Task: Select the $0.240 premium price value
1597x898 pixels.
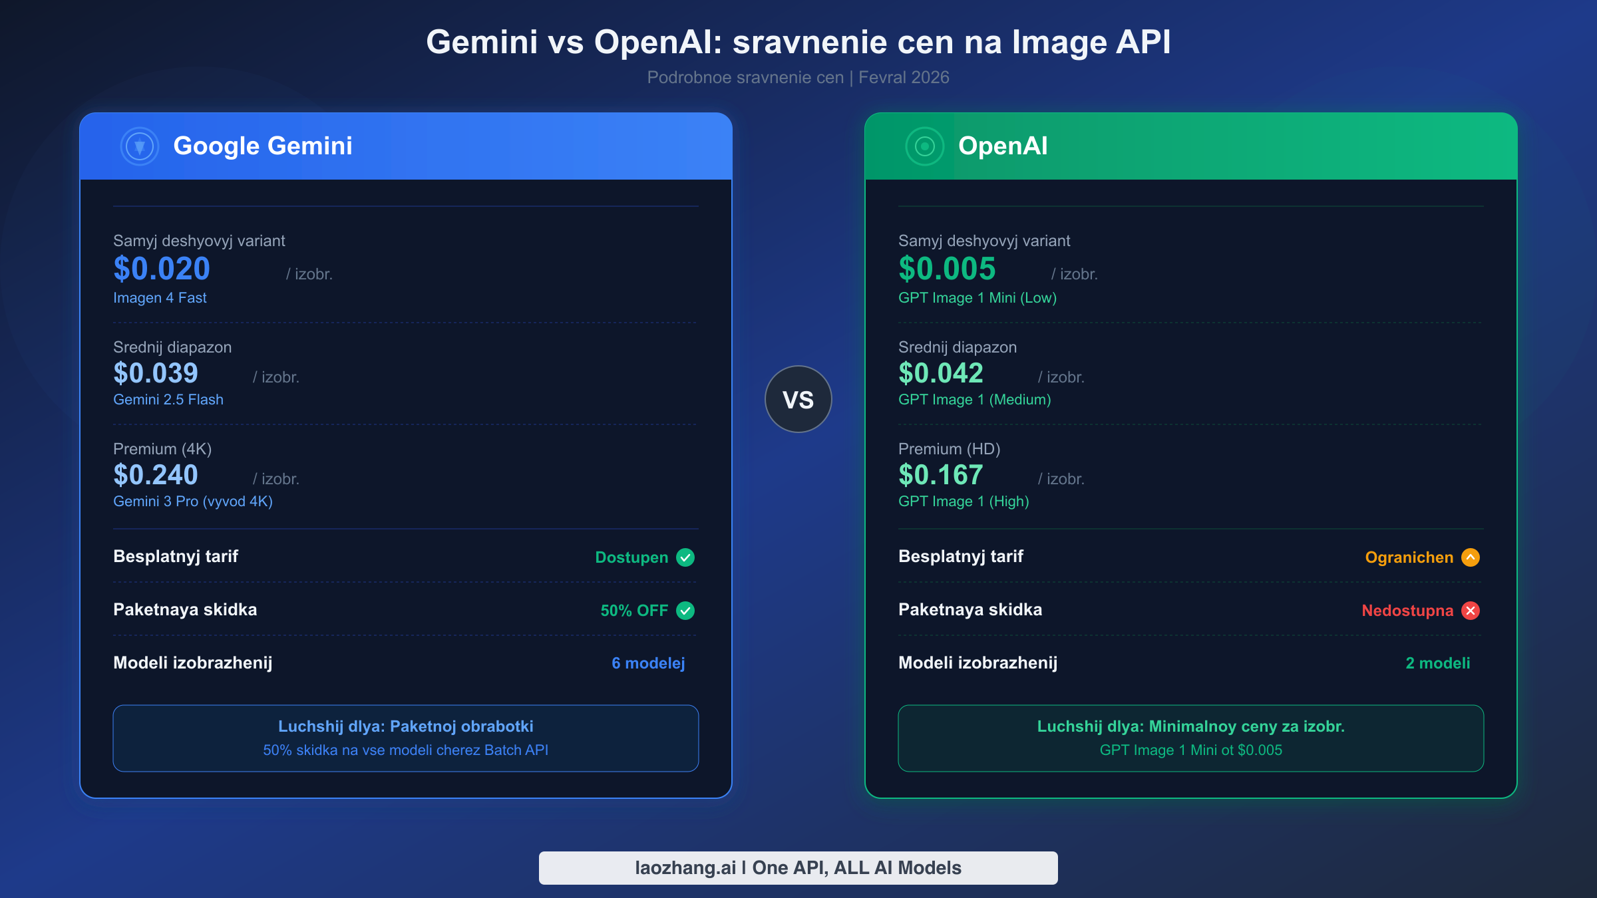Action: [155, 474]
